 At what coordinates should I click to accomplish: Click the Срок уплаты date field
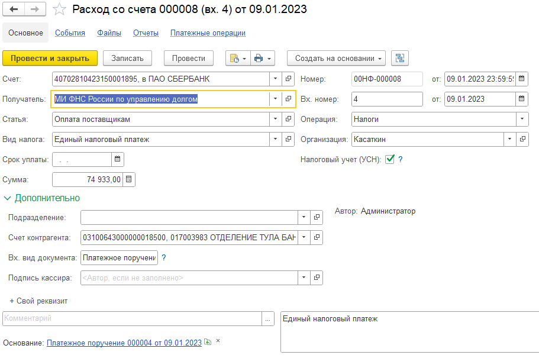82,159
